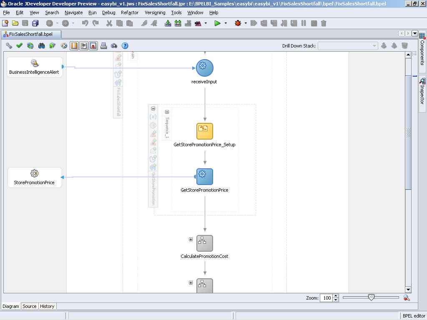Screen dimensions: 427x320
Task: Select the Diagram tab
Action: pos(10,306)
